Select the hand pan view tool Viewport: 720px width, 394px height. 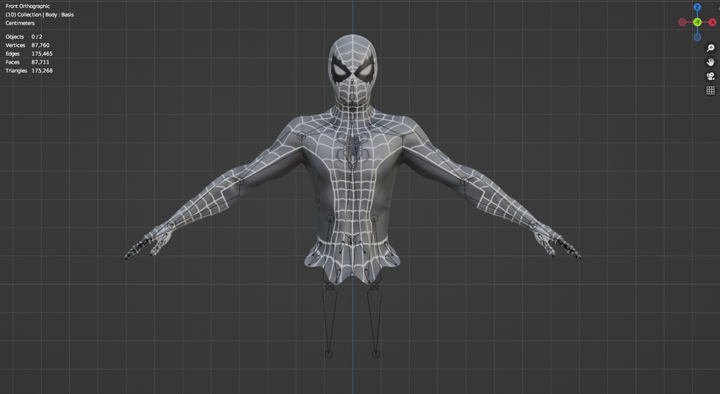711,61
